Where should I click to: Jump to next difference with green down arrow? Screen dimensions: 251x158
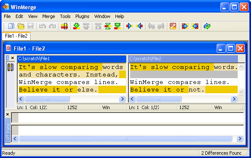coord(77,26)
